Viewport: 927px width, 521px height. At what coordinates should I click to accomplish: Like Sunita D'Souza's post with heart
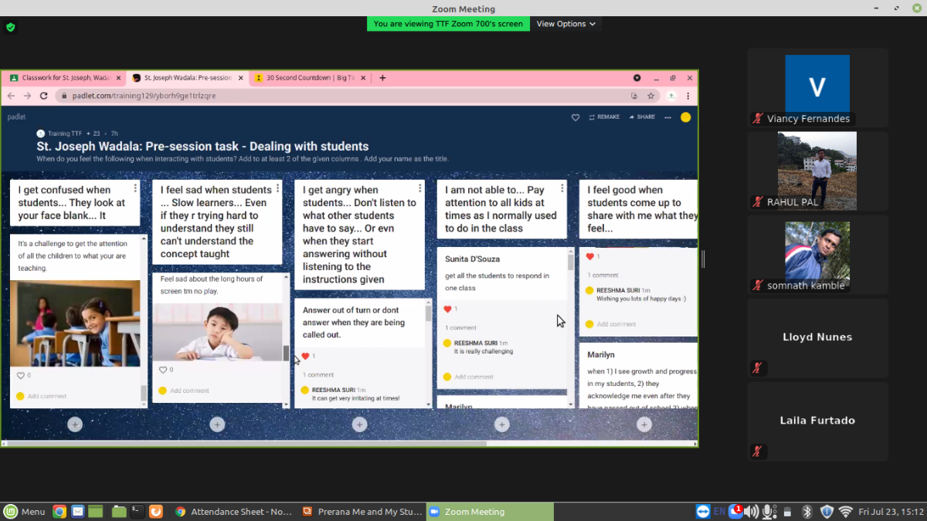point(447,309)
